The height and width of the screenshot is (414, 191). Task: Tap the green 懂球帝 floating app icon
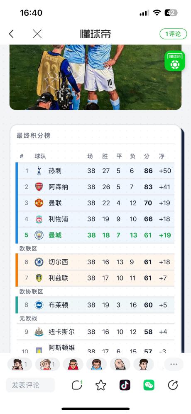pyautogui.click(x=175, y=61)
